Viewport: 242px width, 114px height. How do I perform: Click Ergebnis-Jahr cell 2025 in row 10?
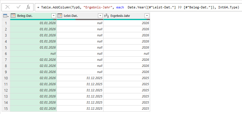(127, 78)
